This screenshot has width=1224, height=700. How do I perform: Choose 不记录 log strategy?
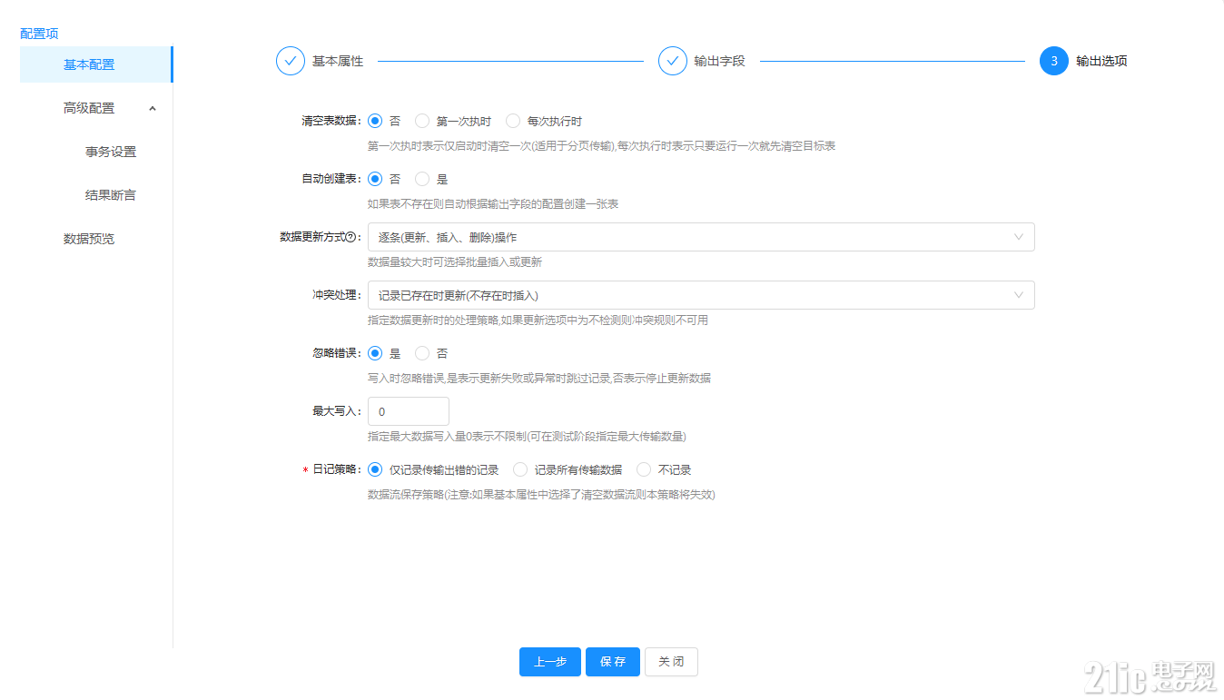pyautogui.click(x=644, y=469)
